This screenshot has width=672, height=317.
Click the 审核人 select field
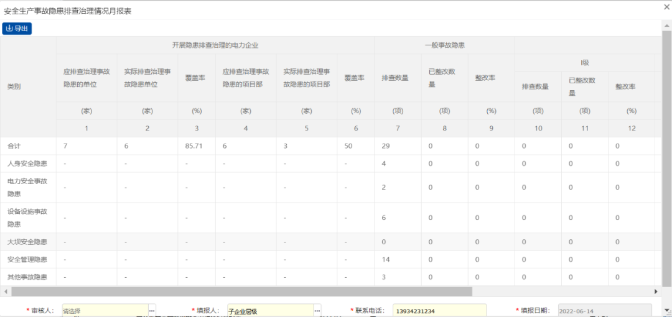pos(105,310)
